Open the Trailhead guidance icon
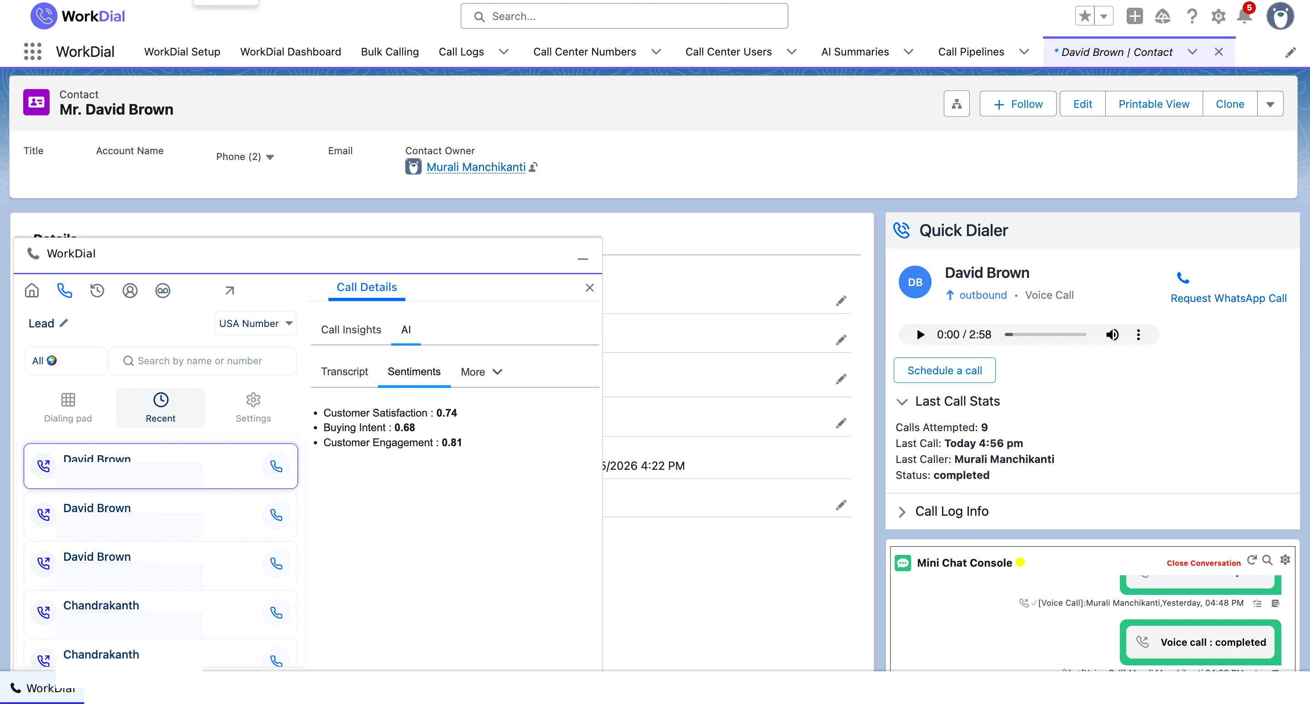This screenshot has width=1310, height=704. click(1163, 16)
